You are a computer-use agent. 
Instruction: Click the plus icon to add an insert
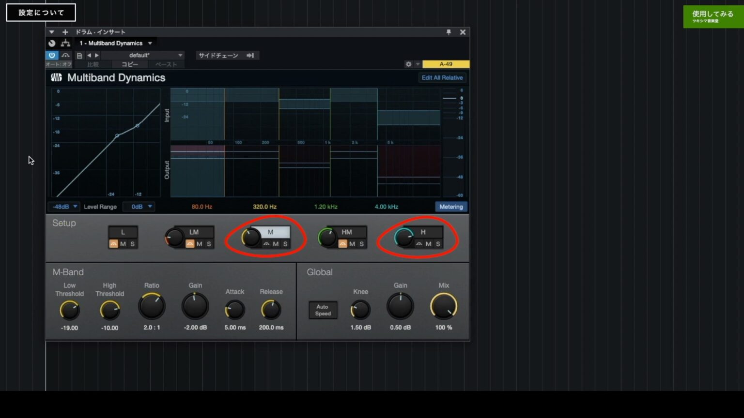pyautogui.click(x=65, y=32)
